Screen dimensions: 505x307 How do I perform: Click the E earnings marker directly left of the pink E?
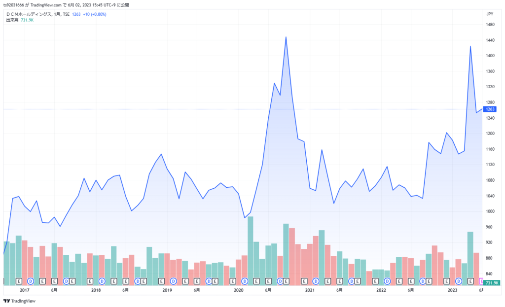470,281
